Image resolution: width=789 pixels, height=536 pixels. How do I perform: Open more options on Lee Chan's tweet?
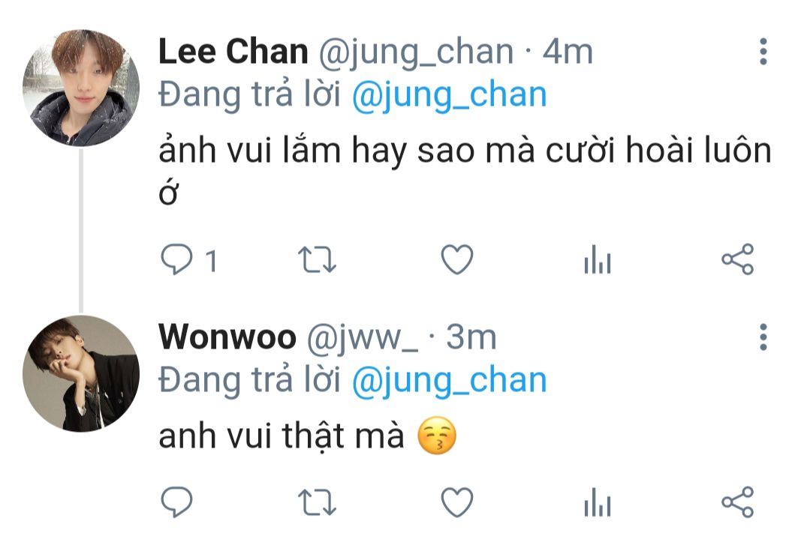[x=763, y=51]
